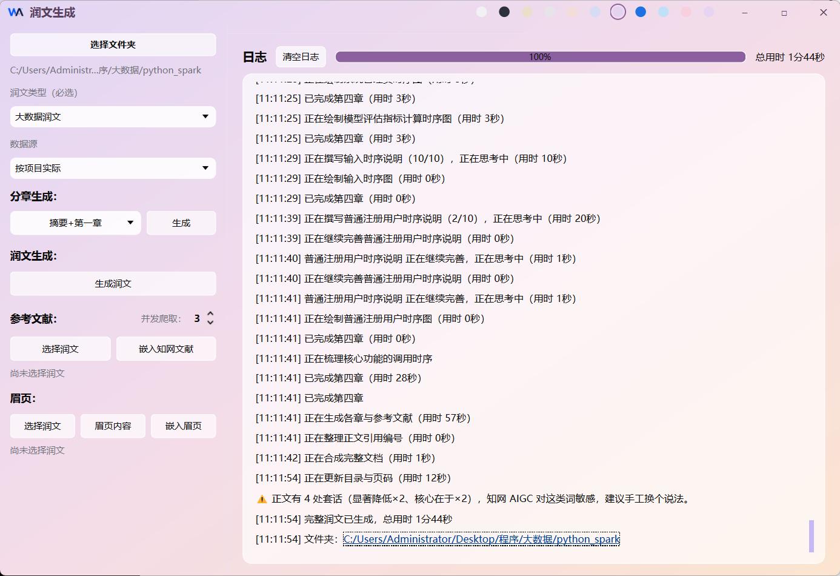Click the 润文类型（必选）label
The height and width of the screenshot is (576, 840).
click(x=44, y=92)
